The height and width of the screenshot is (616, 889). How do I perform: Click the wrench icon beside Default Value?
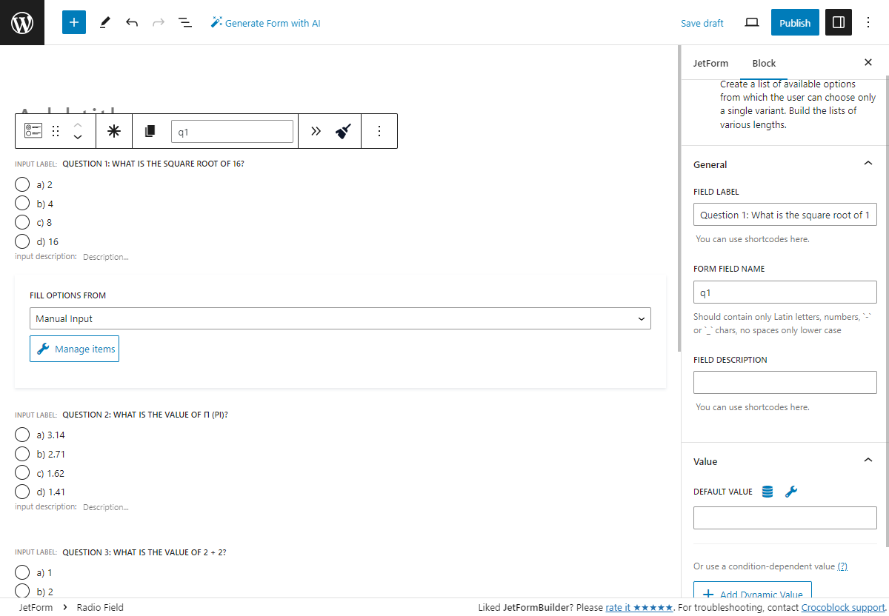tap(791, 491)
